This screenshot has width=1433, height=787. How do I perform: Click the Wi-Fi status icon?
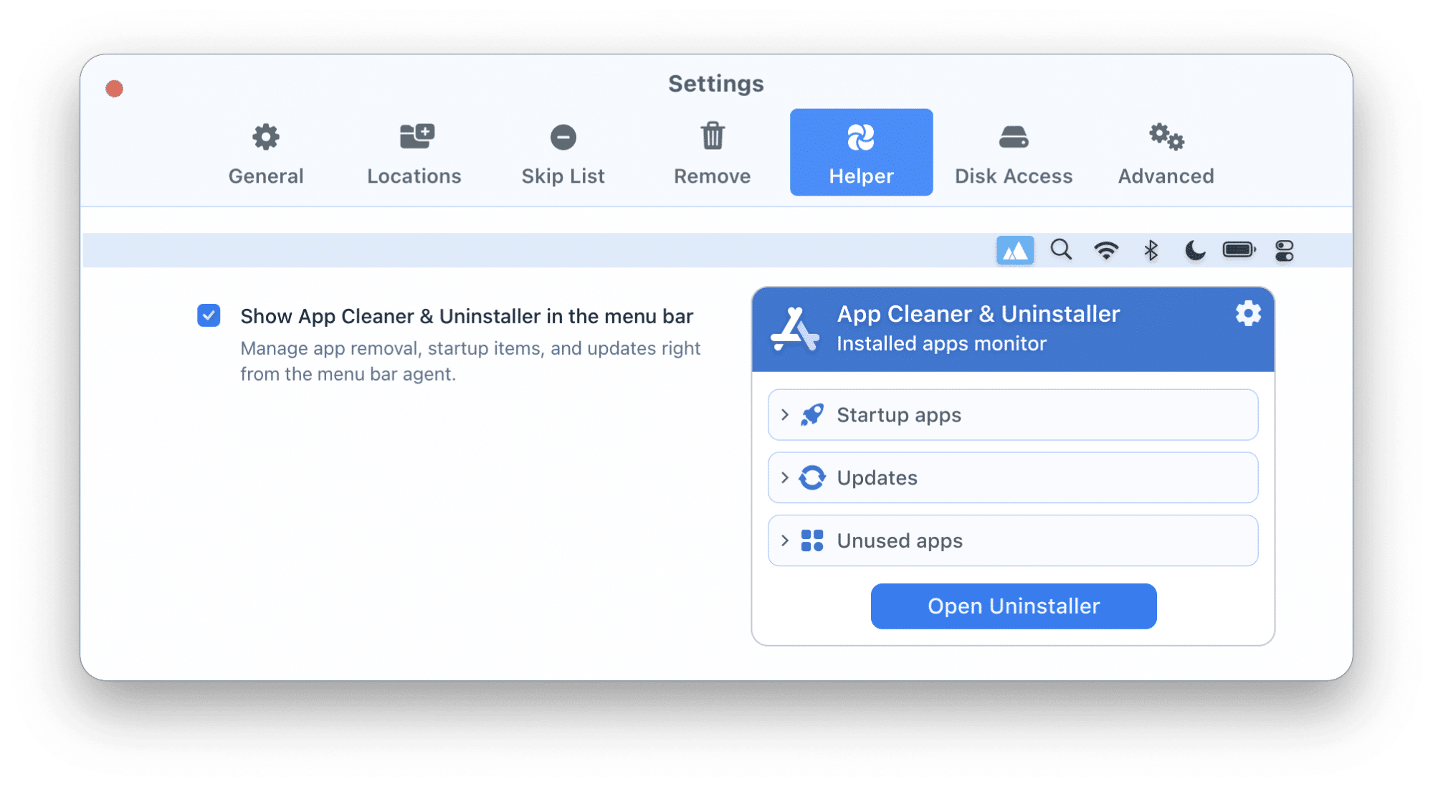pos(1106,250)
